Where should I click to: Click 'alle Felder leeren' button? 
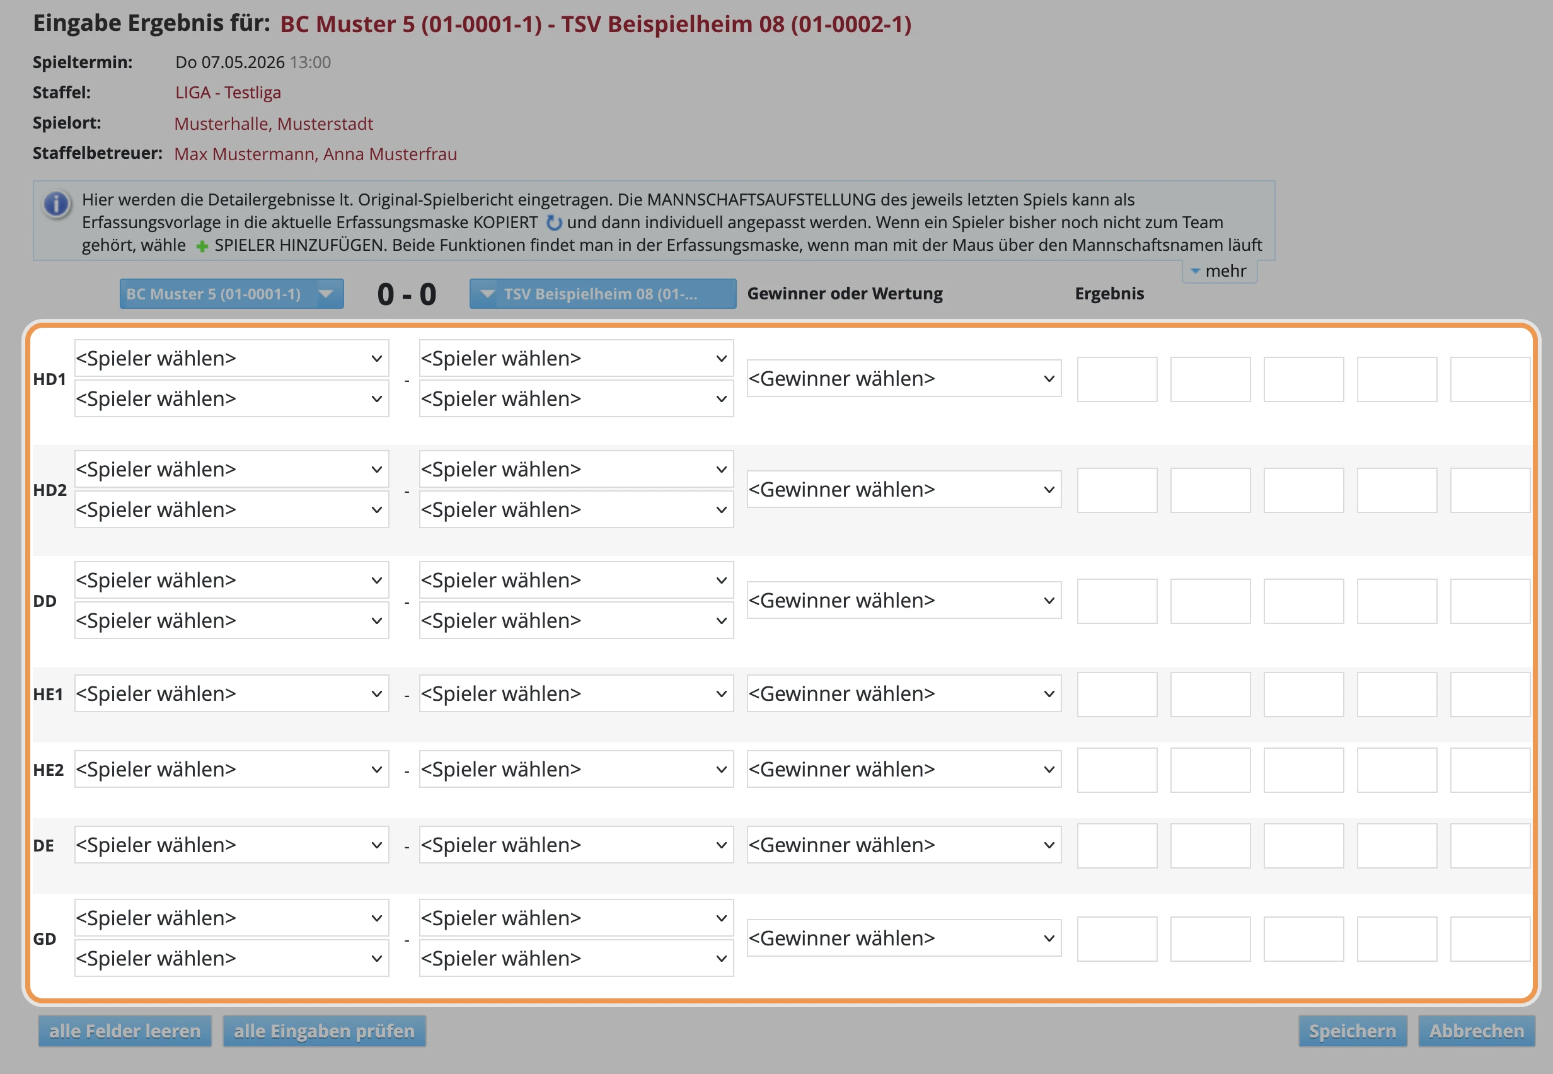click(125, 1031)
